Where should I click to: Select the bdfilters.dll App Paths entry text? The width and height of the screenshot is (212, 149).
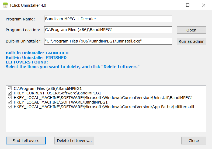(x=104, y=107)
